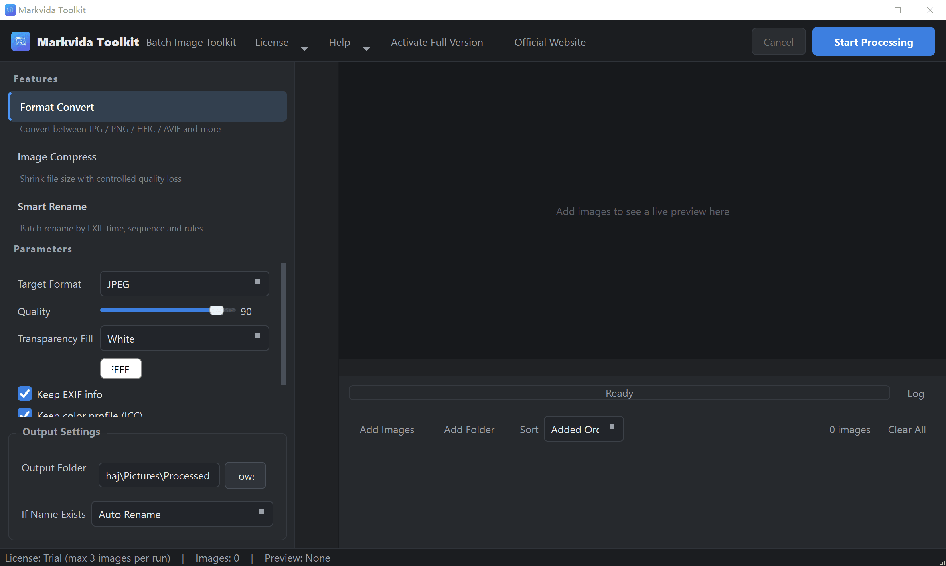The height and width of the screenshot is (566, 946).
Task: Click the Help dropdown arrow
Action: [366, 49]
